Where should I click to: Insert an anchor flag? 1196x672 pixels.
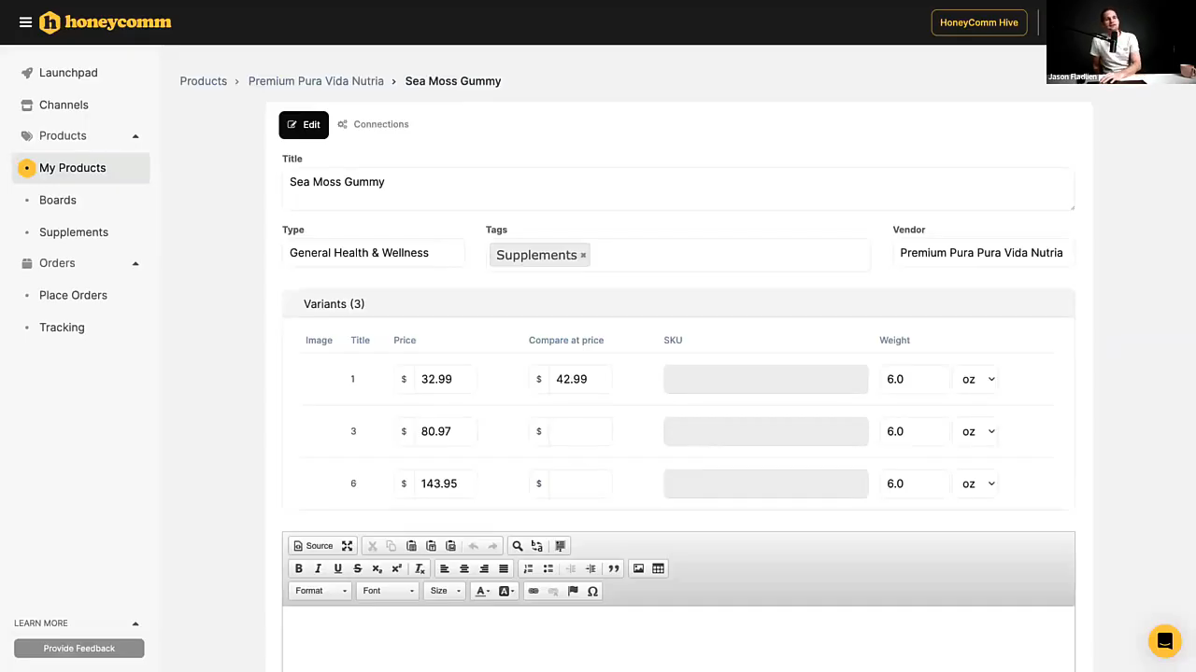[573, 591]
